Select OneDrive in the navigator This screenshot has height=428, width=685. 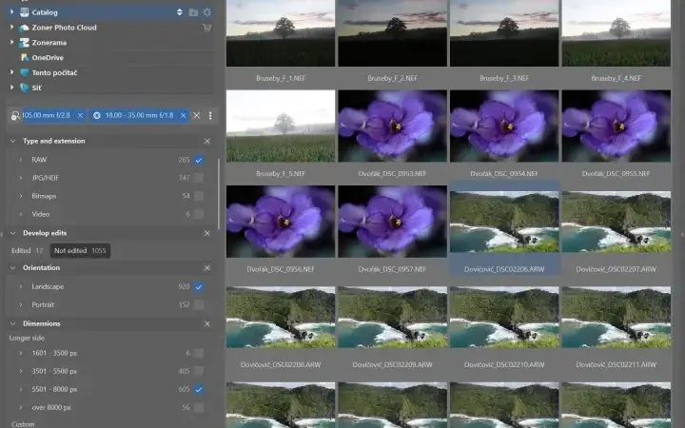click(x=48, y=58)
